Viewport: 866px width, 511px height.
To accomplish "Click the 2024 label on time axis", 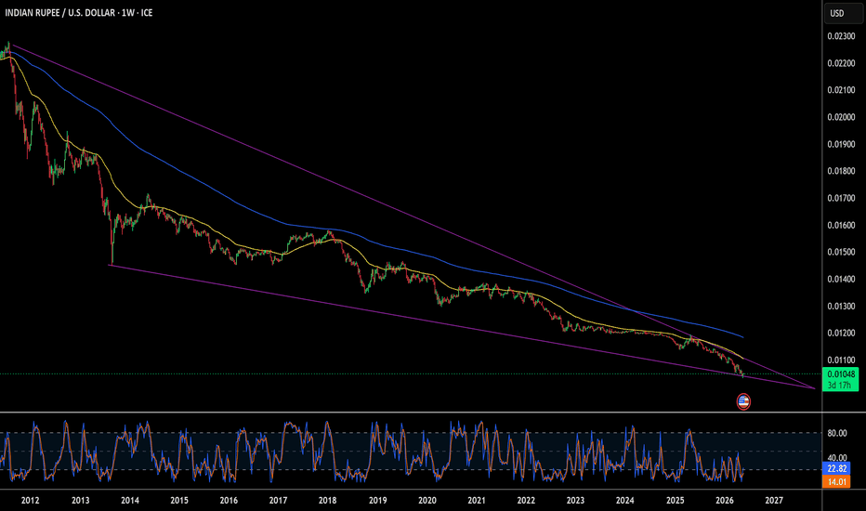I will pyautogui.click(x=624, y=501).
